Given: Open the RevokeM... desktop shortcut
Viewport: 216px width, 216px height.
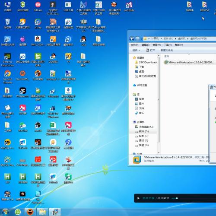Looking at the screenshot, I should click(23, 75).
